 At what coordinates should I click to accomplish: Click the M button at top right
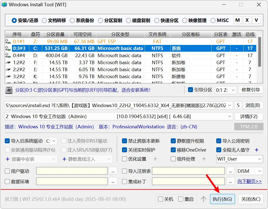(x=237, y=20)
